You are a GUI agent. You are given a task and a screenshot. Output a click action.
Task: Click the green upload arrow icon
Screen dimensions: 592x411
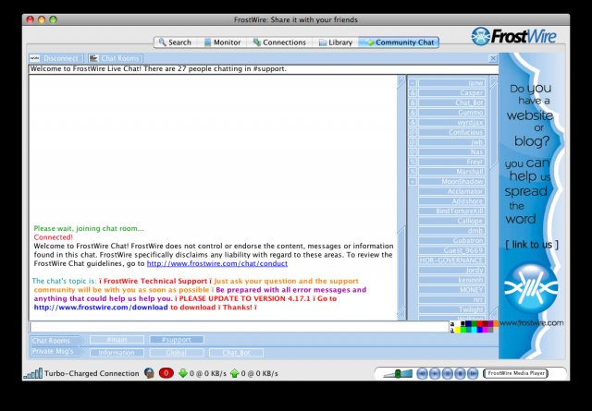click(234, 373)
